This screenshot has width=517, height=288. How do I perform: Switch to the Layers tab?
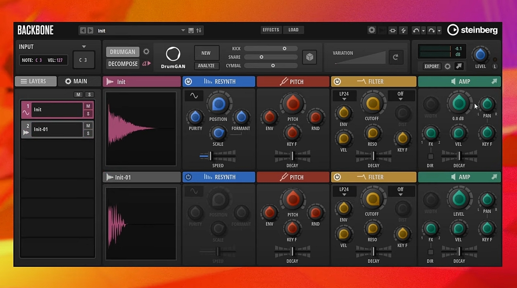pyautogui.click(x=36, y=81)
